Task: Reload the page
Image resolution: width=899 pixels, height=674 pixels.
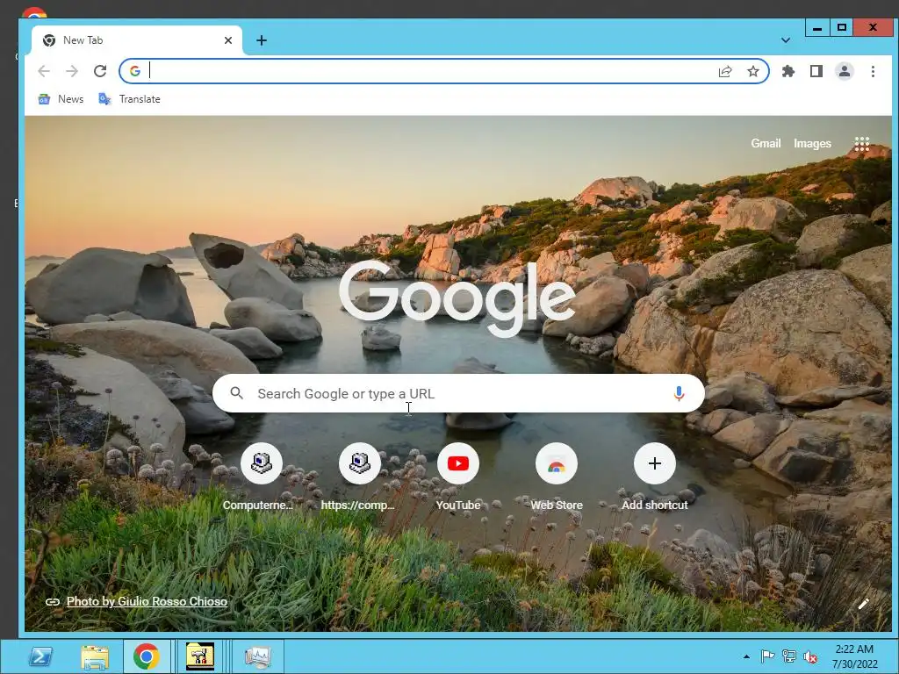Action: pos(100,71)
